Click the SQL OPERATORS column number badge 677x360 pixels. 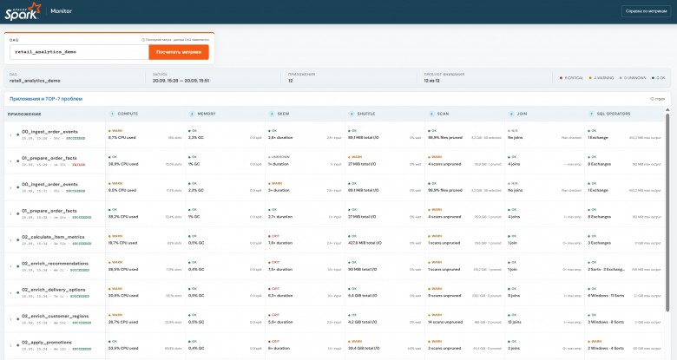point(591,114)
